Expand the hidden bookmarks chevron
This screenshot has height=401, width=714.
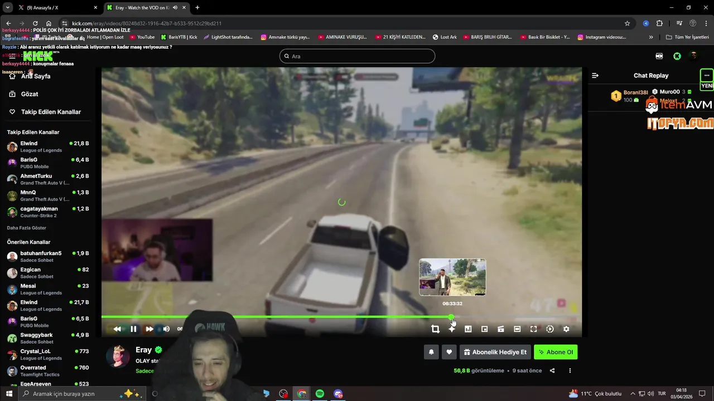pos(651,37)
